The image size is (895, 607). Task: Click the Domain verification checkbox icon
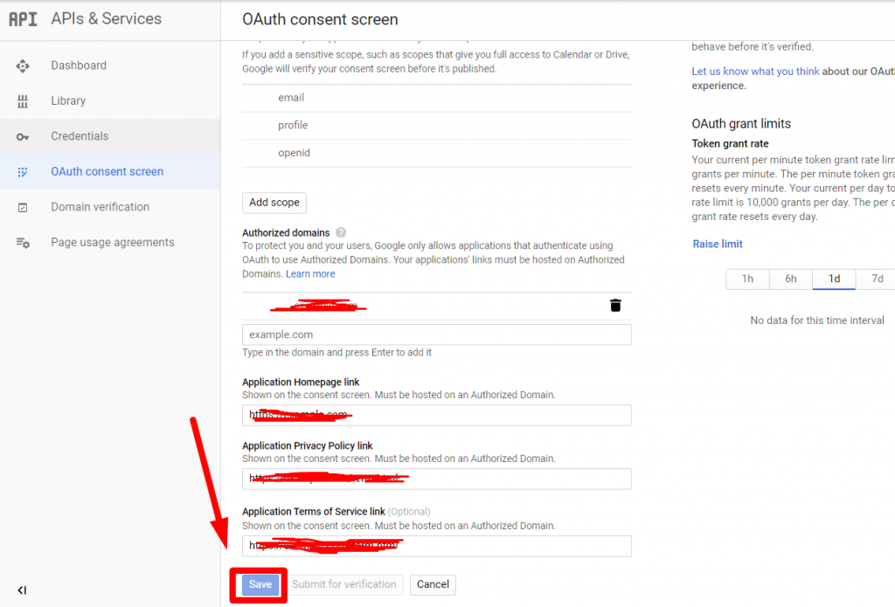(23, 208)
